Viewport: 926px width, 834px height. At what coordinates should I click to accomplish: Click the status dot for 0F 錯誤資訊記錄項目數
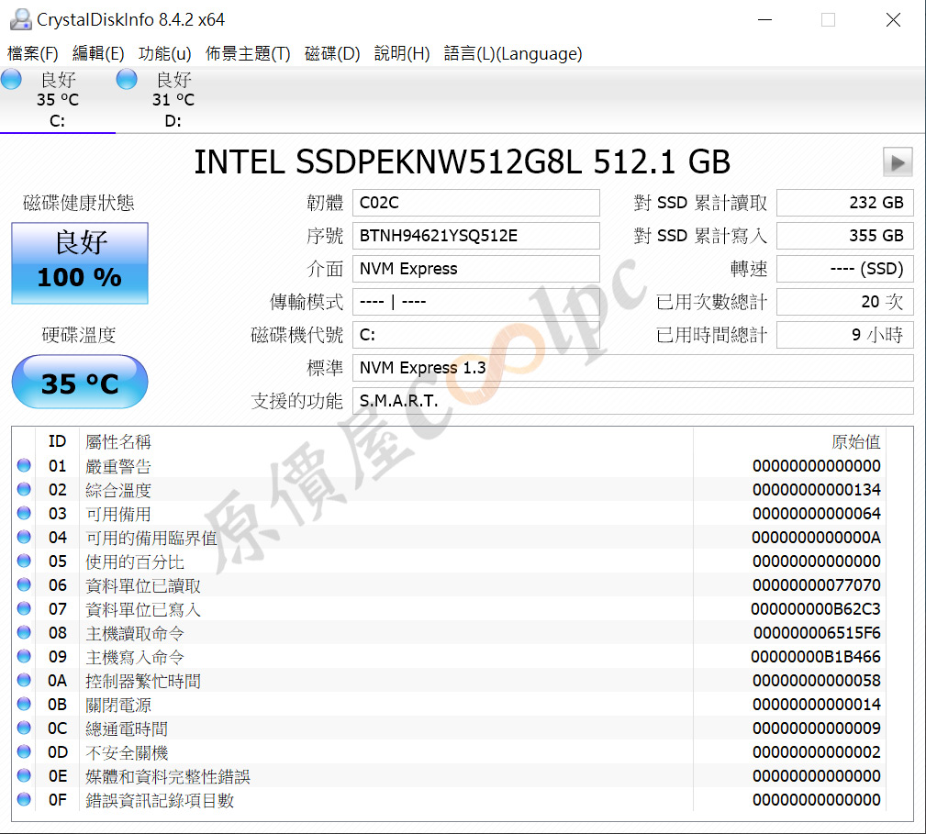pyautogui.click(x=24, y=800)
